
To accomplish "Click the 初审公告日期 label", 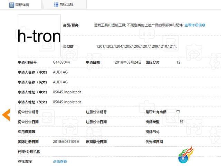I will click(28, 122).
